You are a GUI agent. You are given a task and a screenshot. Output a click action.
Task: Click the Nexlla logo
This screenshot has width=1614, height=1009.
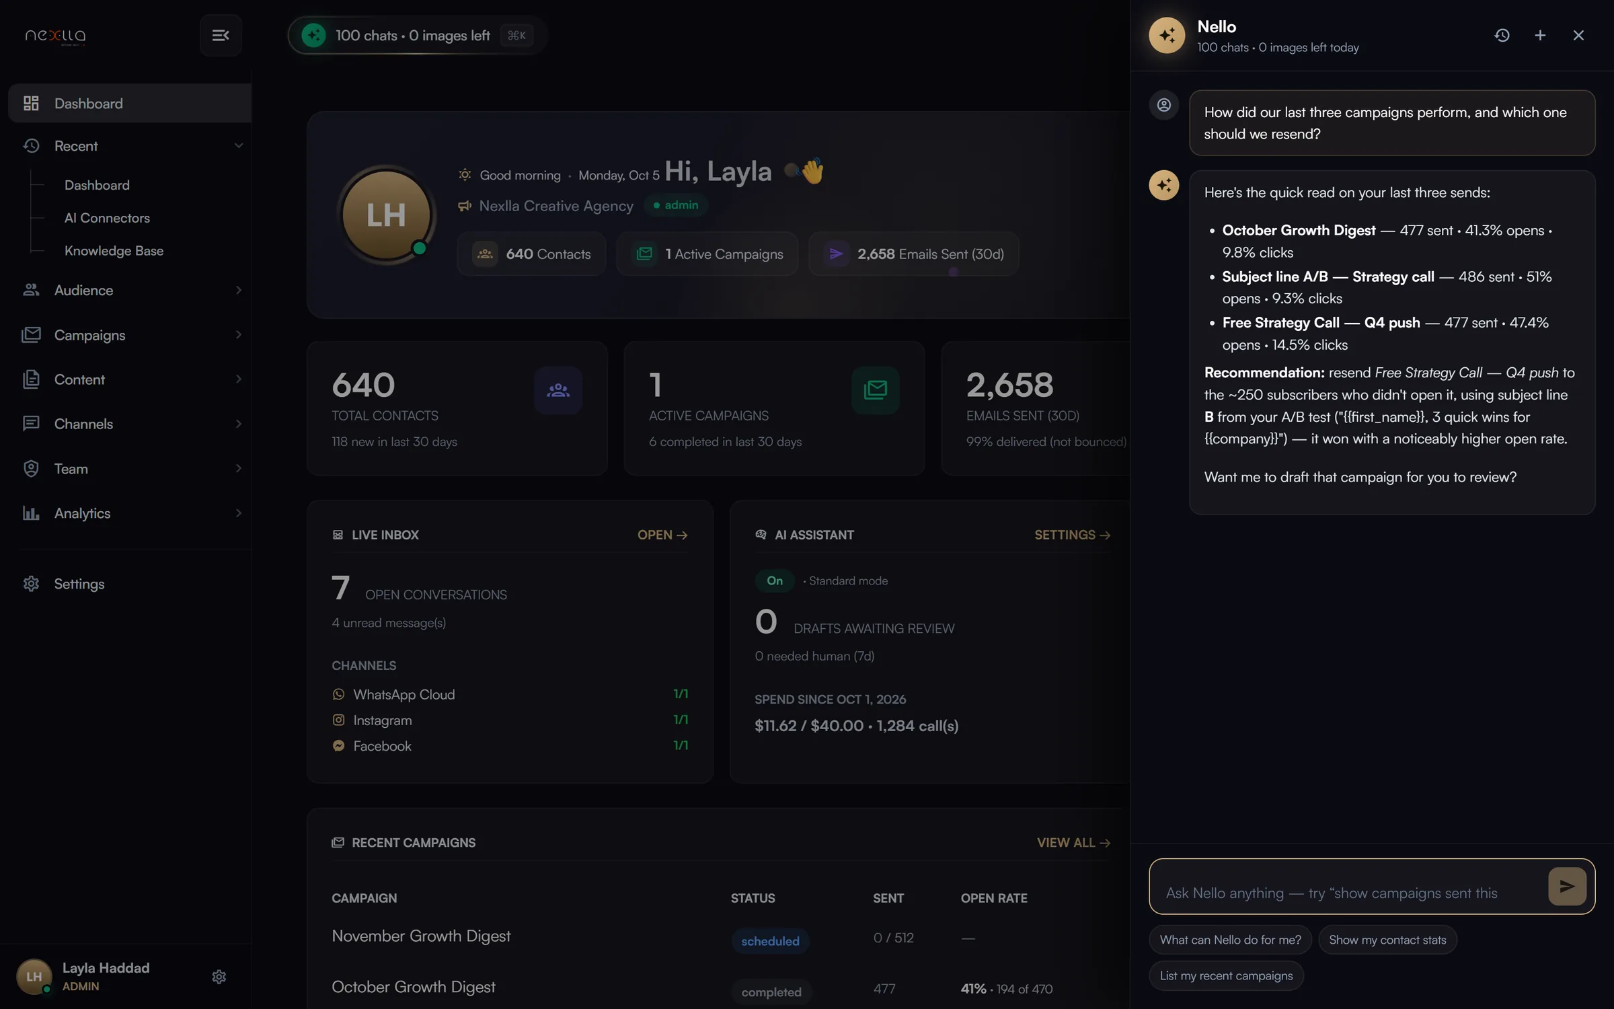pyautogui.click(x=55, y=36)
